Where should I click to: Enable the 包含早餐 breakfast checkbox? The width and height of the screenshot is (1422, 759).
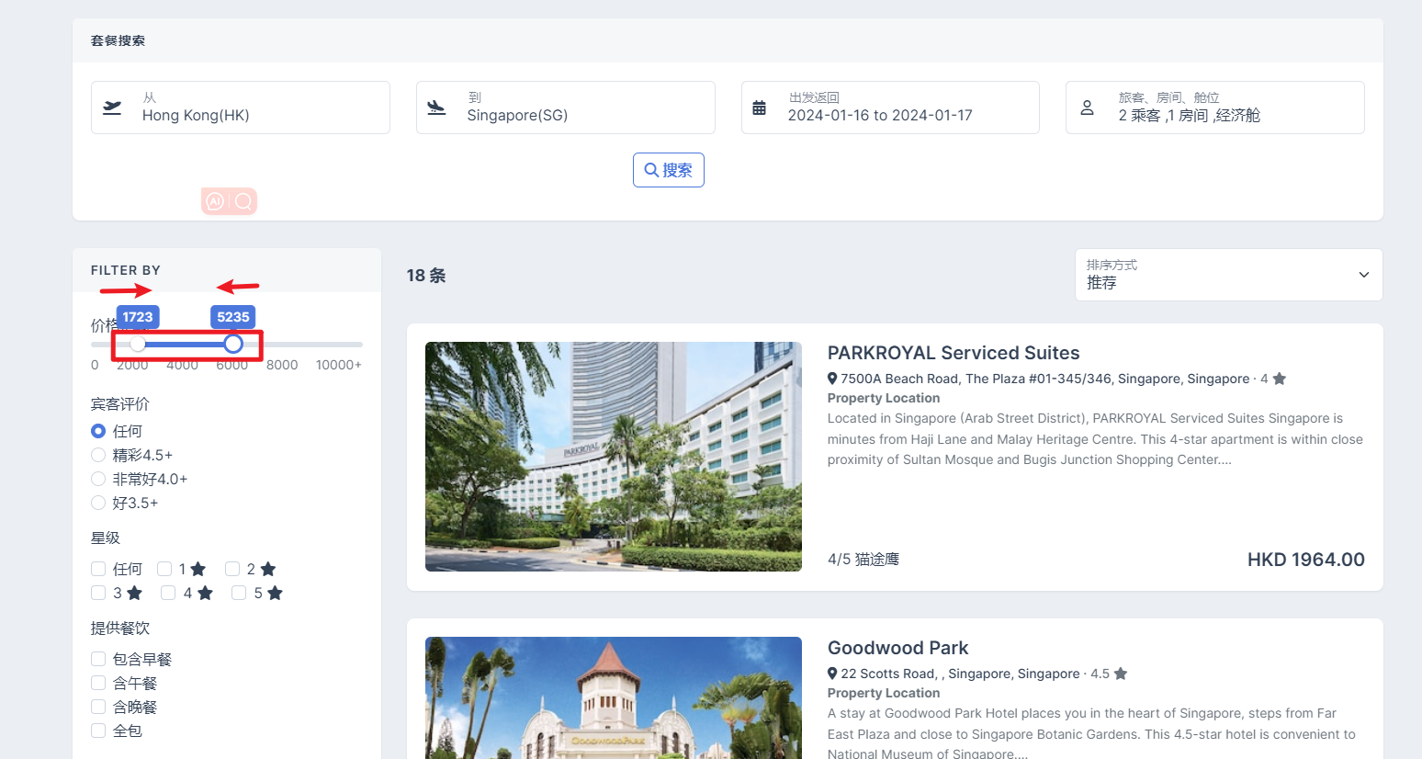98,659
